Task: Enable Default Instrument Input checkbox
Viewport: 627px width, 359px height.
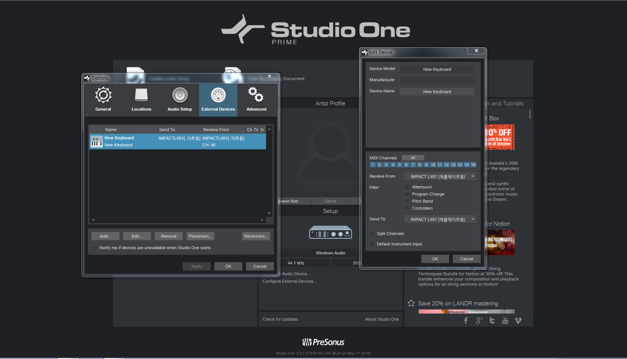Action: coord(372,244)
